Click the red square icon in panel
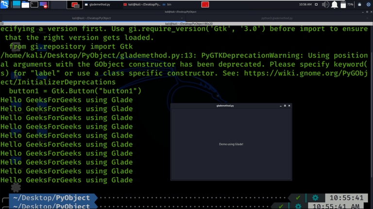Image resolution: width=373 pixels, height=209 pixels. point(205,4)
